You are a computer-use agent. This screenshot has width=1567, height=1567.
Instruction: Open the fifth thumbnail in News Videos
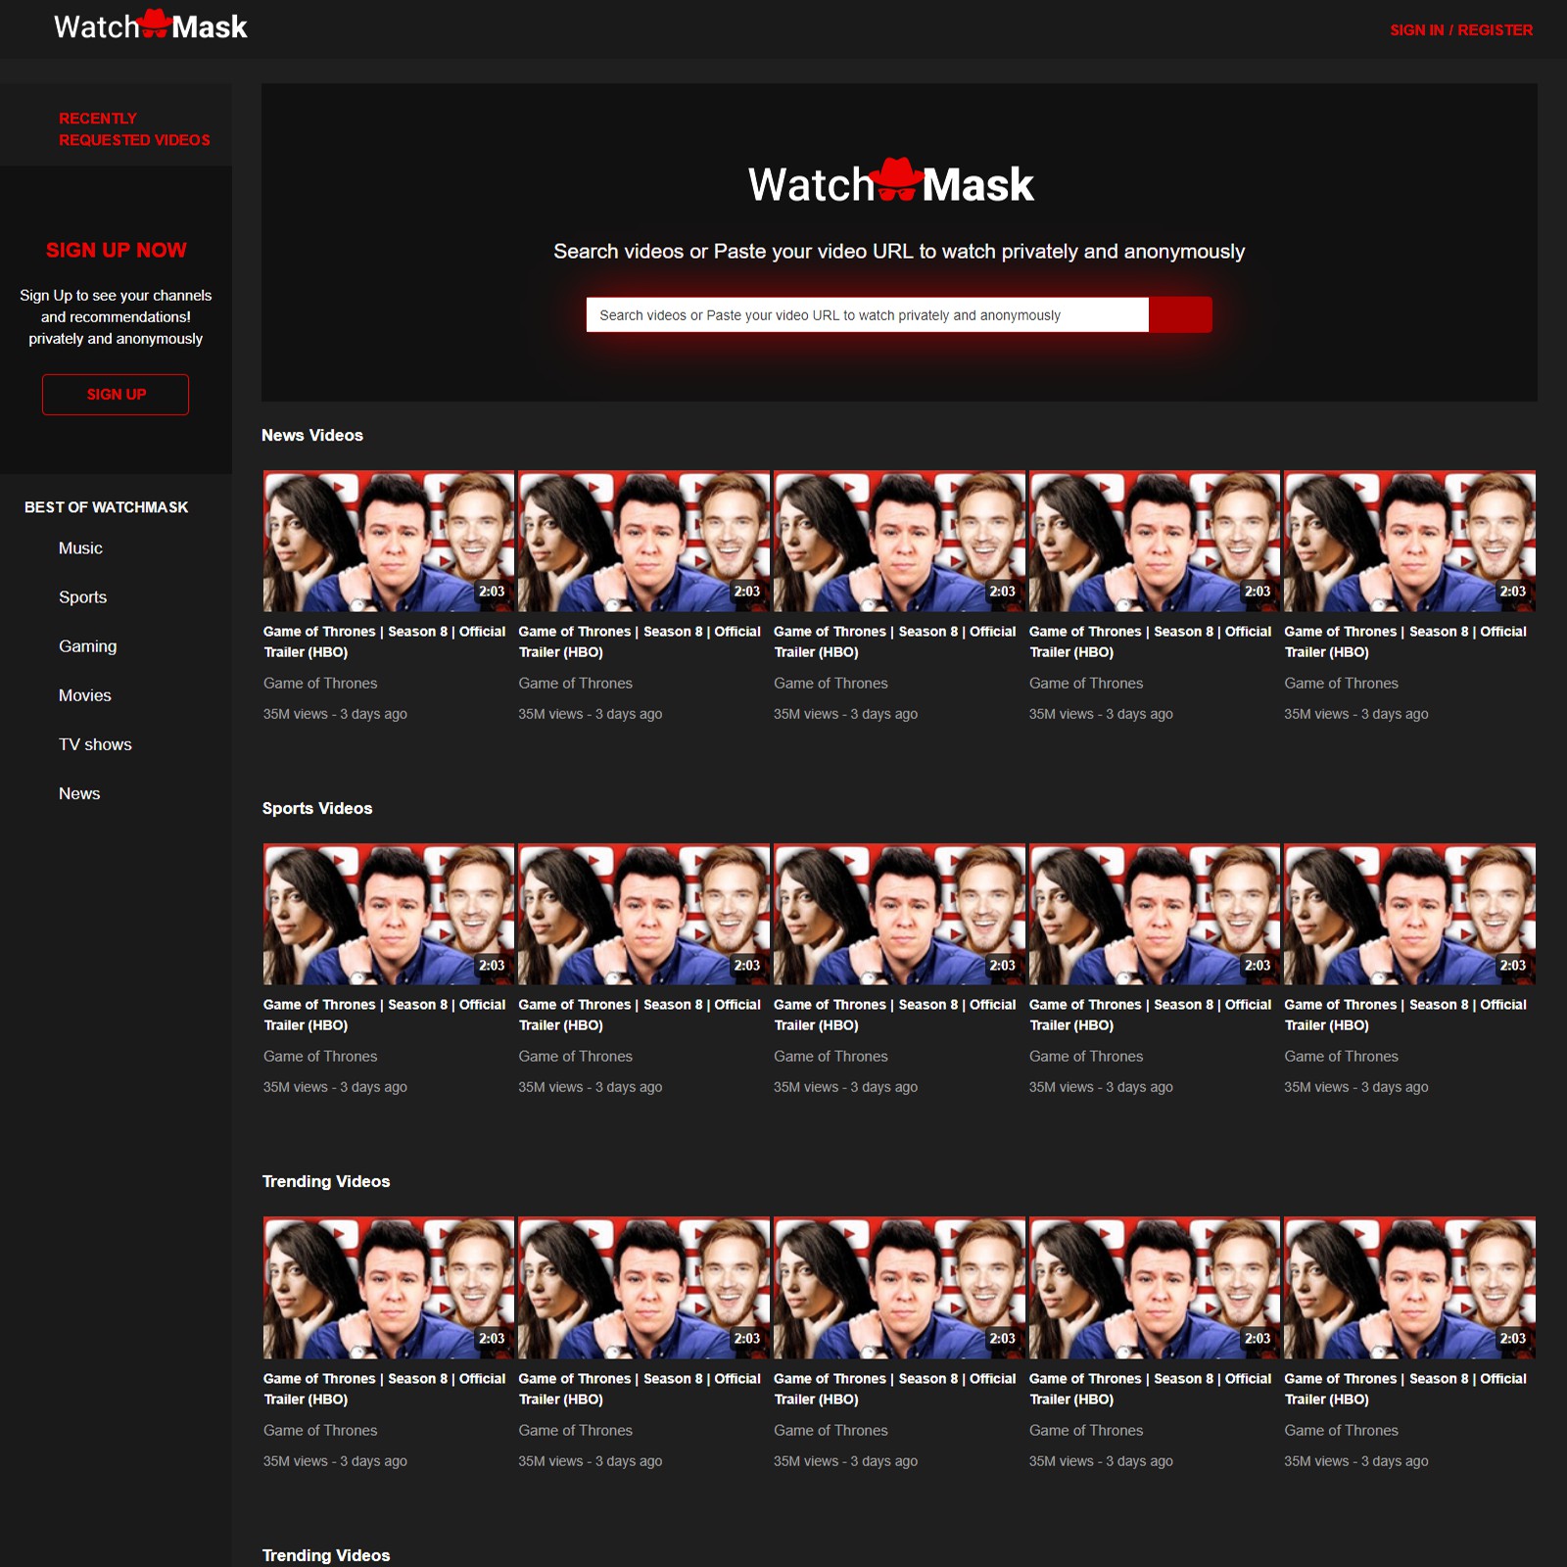coord(1410,542)
